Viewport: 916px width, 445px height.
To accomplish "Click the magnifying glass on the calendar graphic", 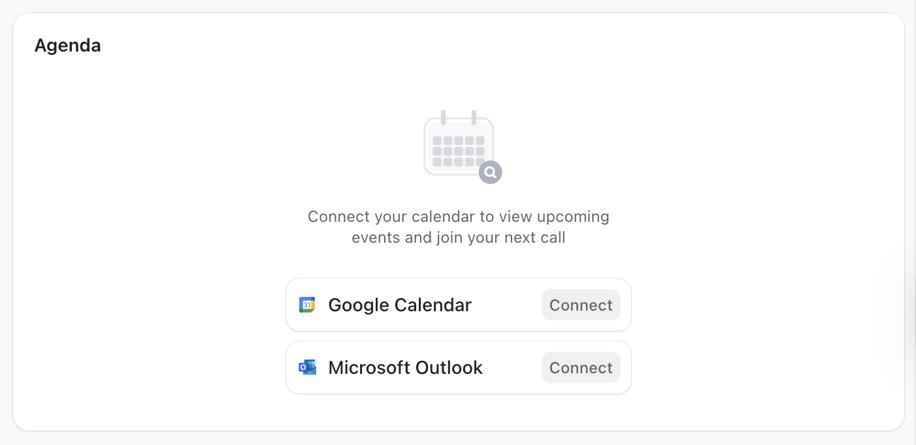I will point(490,172).
